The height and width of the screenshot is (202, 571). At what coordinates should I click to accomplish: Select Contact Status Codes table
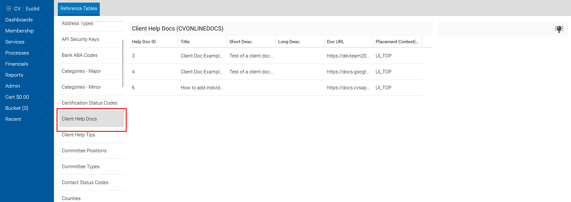tap(91, 183)
